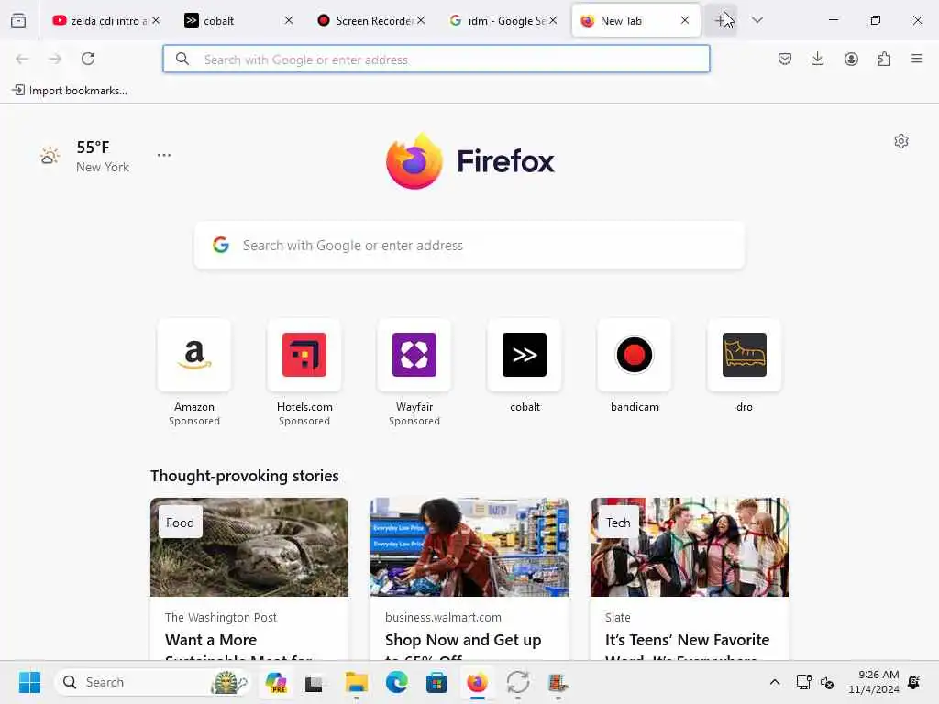Go forward one page

click(55, 59)
